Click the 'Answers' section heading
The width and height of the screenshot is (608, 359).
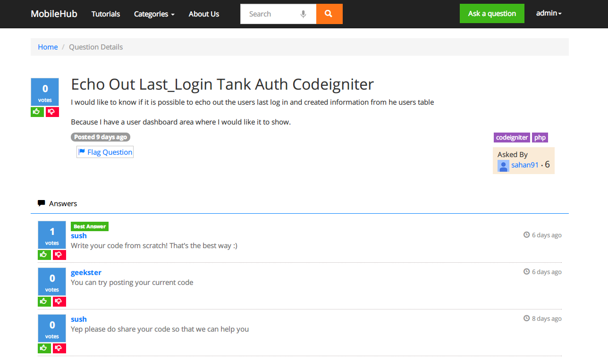(63, 203)
